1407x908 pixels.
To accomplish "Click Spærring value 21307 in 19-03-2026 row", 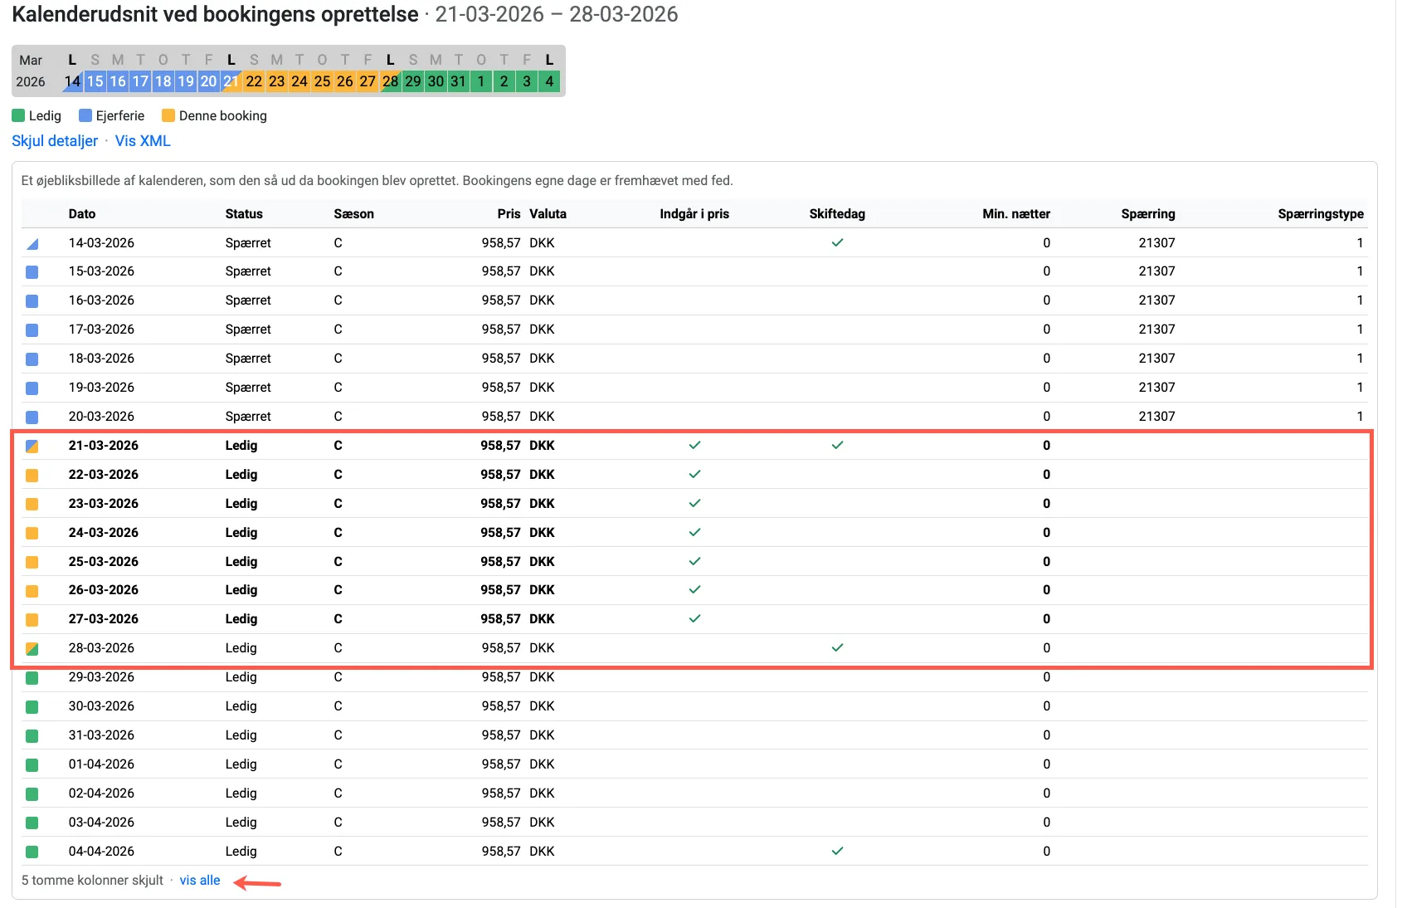I will pos(1156,388).
